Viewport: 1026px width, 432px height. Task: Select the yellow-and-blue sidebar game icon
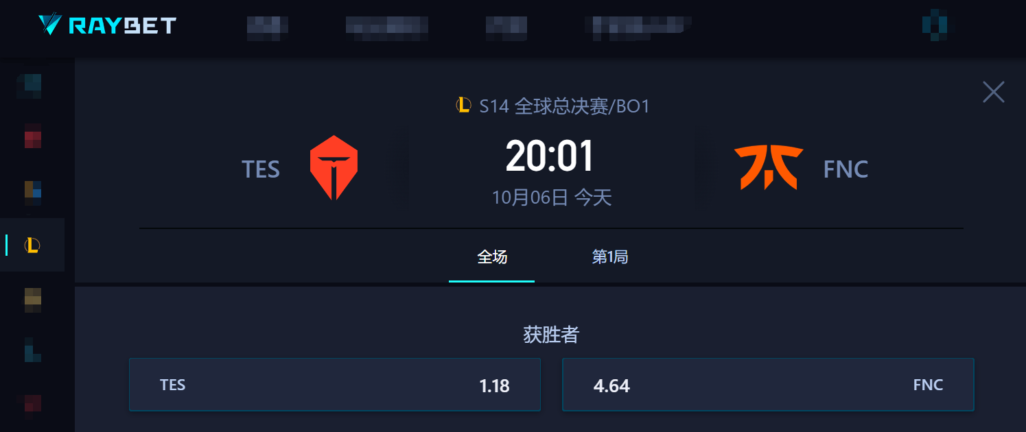[33, 190]
